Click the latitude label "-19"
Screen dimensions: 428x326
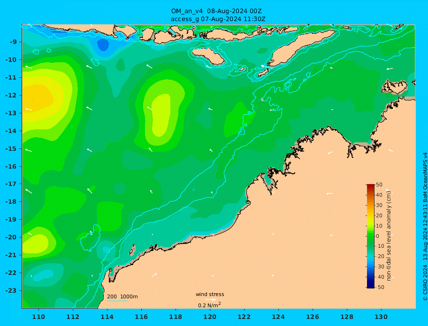pos(11,220)
